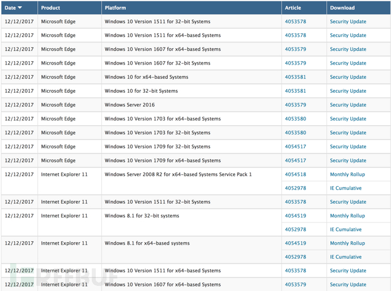Download Security Update for Edge Windows Server 2016
The width and height of the screenshot is (391, 291).
[x=348, y=105]
